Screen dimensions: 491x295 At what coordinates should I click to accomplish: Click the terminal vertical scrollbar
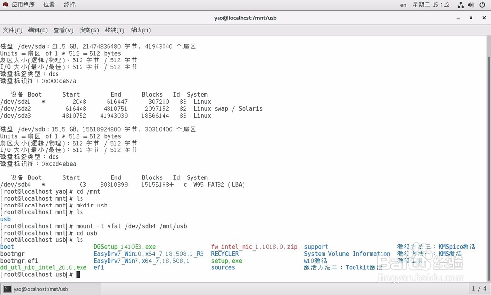[x=489, y=169]
